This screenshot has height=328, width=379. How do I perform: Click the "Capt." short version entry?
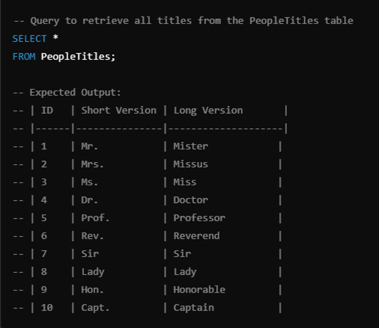[x=95, y=308]
